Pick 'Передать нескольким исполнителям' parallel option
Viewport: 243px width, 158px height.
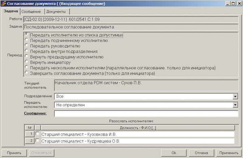point(26,67)
